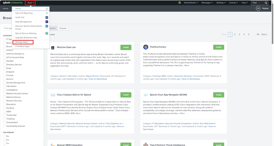The image size is (274, 146).
Task: Open Amir (AK) Khamis author link
Action: (207, 124)
